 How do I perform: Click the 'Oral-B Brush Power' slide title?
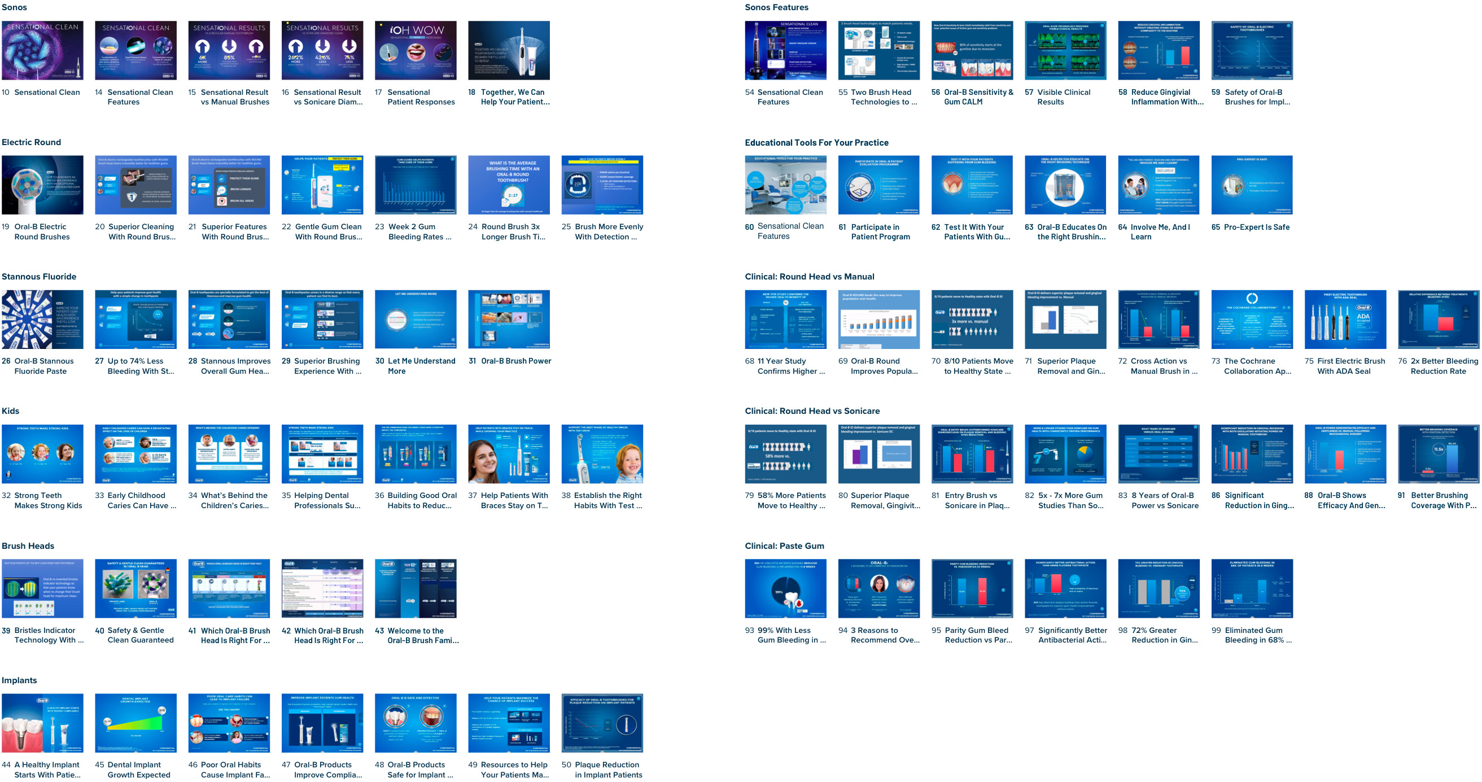[515, 361]
